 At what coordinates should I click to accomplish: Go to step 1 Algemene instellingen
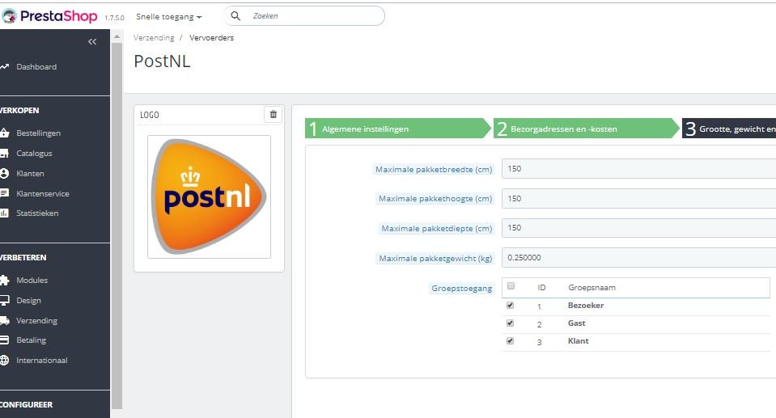[398, 129]
